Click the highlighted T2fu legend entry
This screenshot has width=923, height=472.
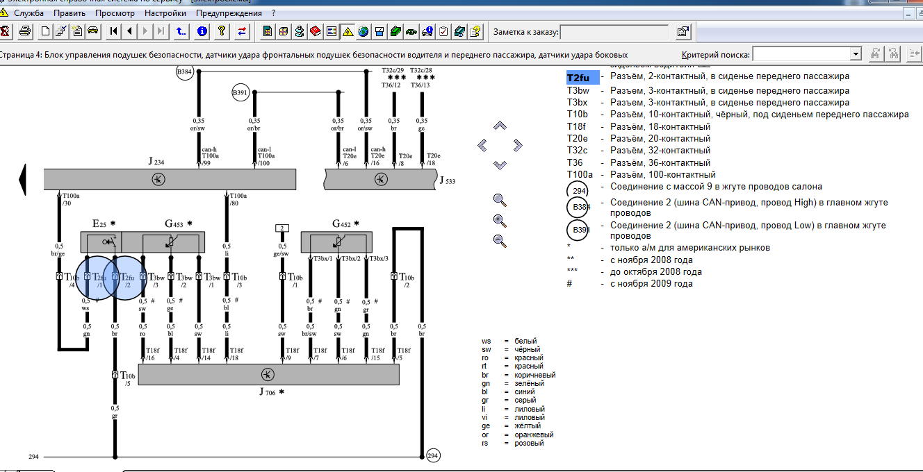(x=582, y=78)
